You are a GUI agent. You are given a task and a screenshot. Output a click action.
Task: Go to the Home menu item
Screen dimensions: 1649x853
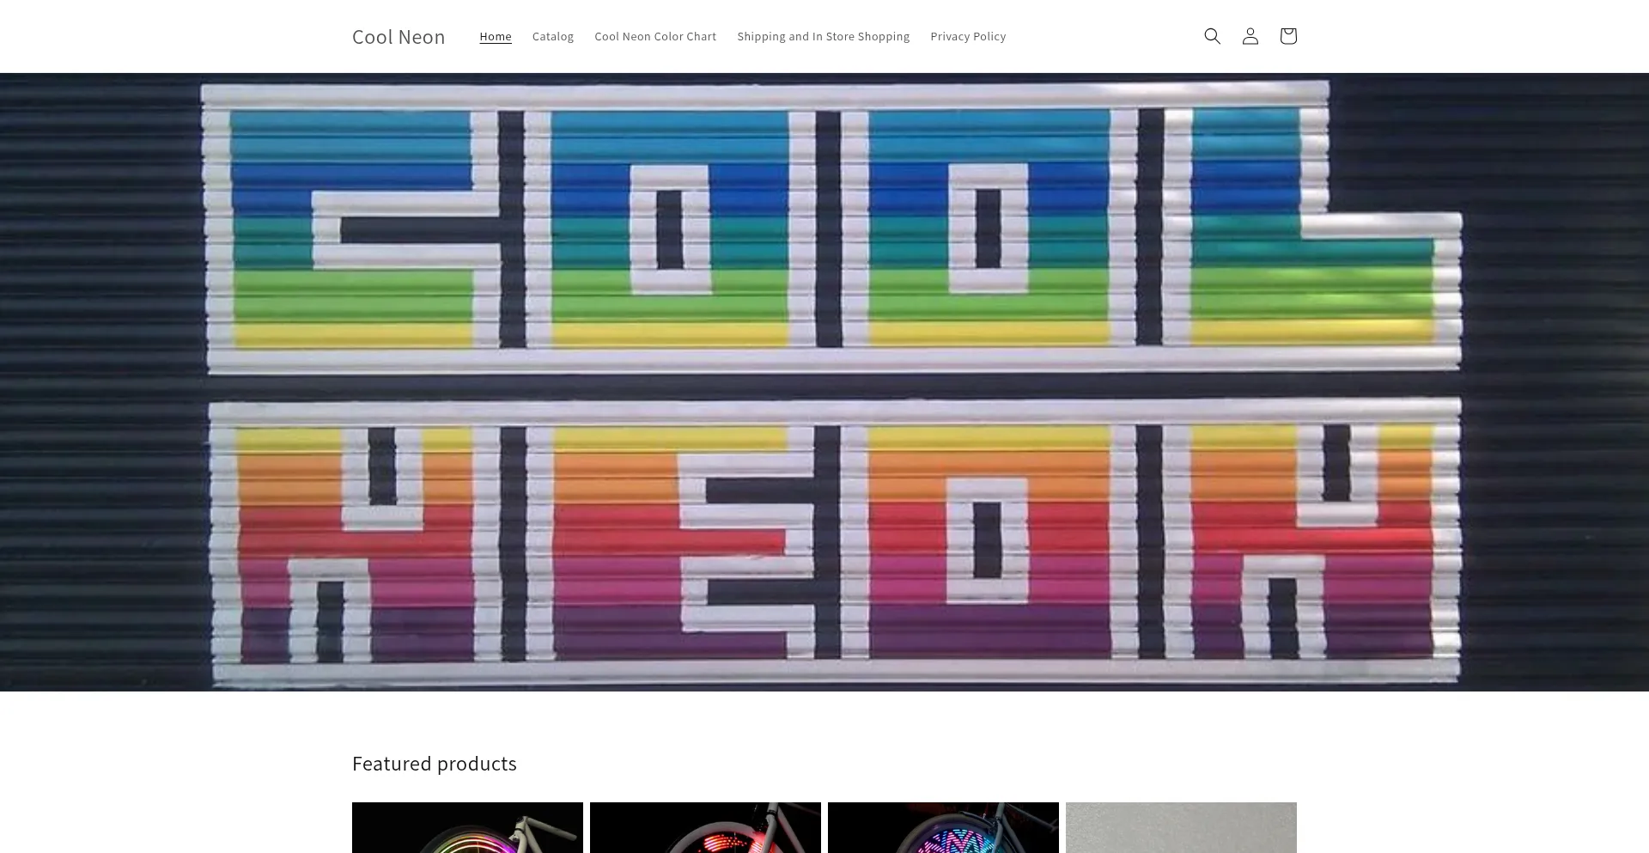[496, 36]
